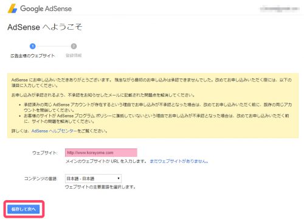Click the Google AdSense logo icon

12,9
